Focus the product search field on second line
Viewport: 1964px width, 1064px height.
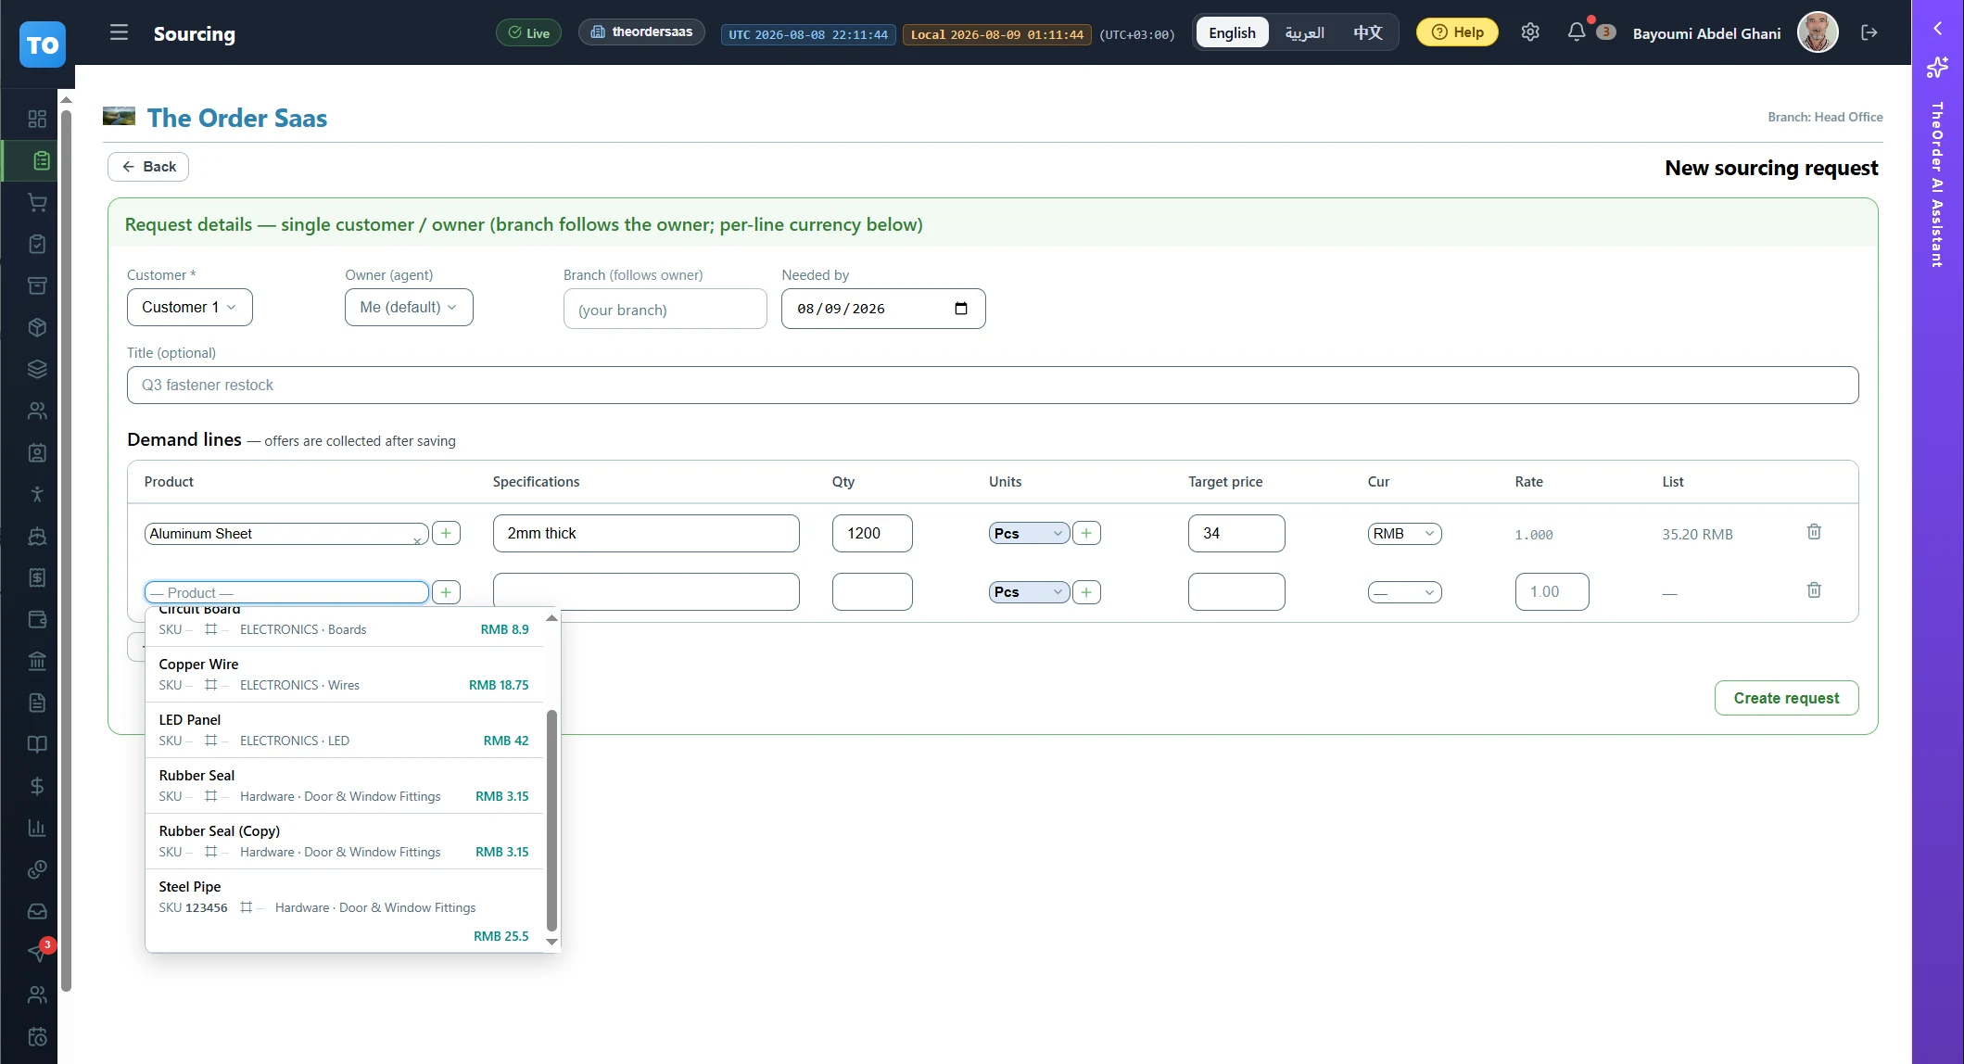pyautogui.click(x=286, y=592)
